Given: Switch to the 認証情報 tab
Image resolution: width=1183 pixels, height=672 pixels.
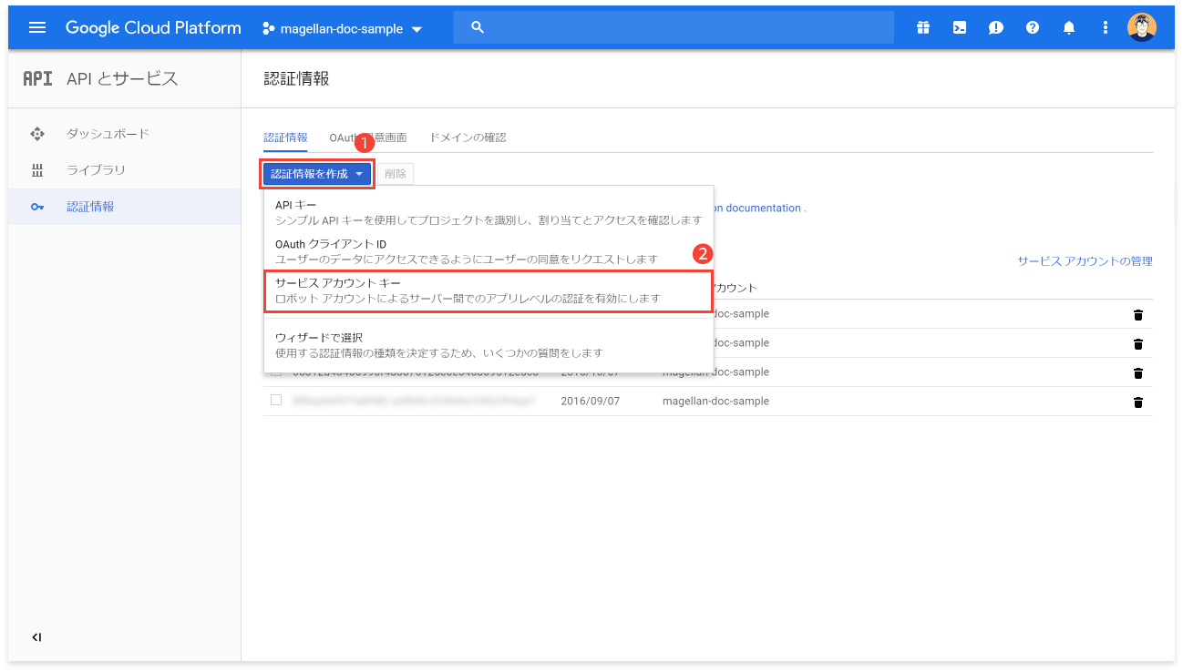Looking at the screenshot, I should [x=285, y=137].
